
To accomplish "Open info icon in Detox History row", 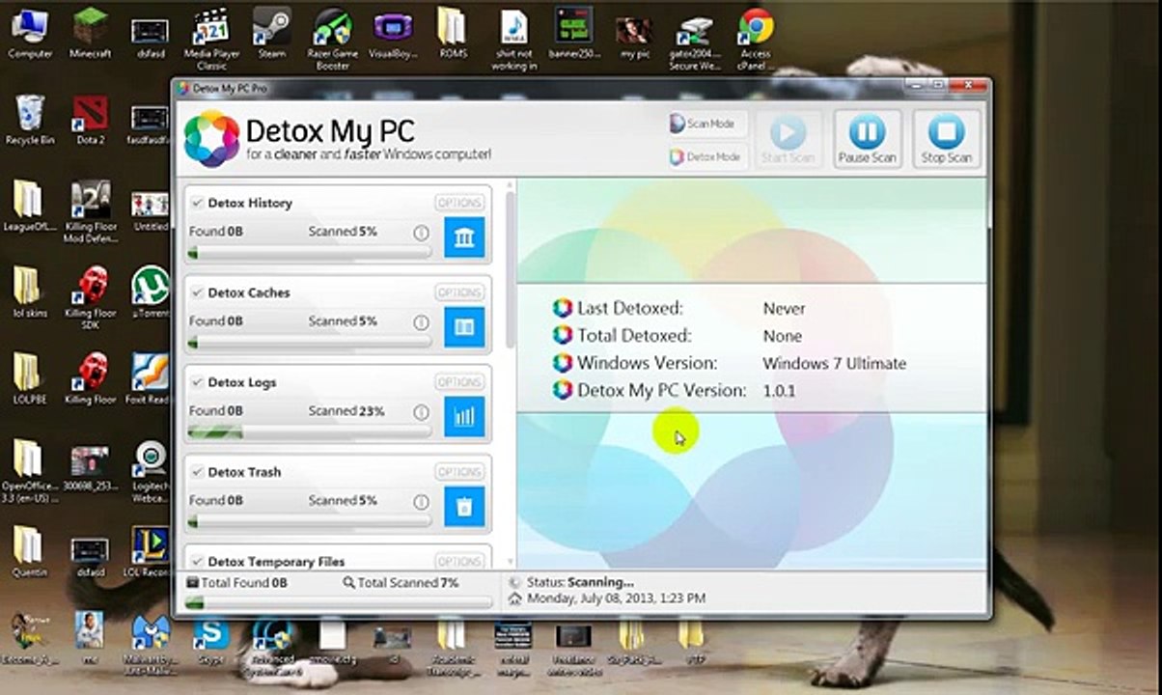I will [421, 233].
